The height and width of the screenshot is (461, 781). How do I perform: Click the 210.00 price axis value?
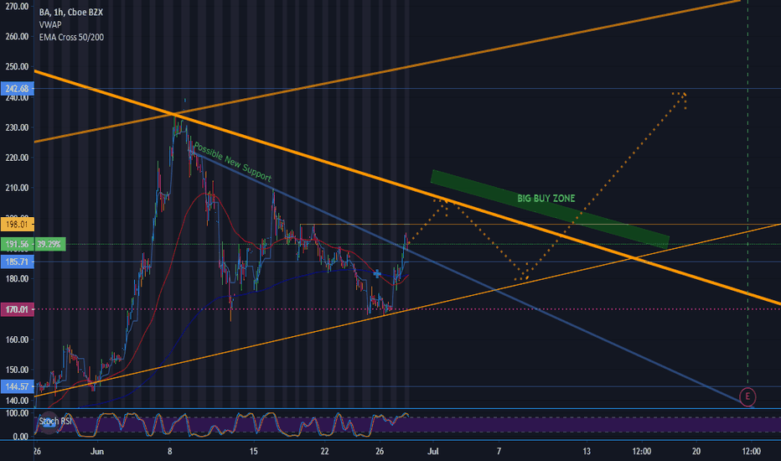coord(17,188)
